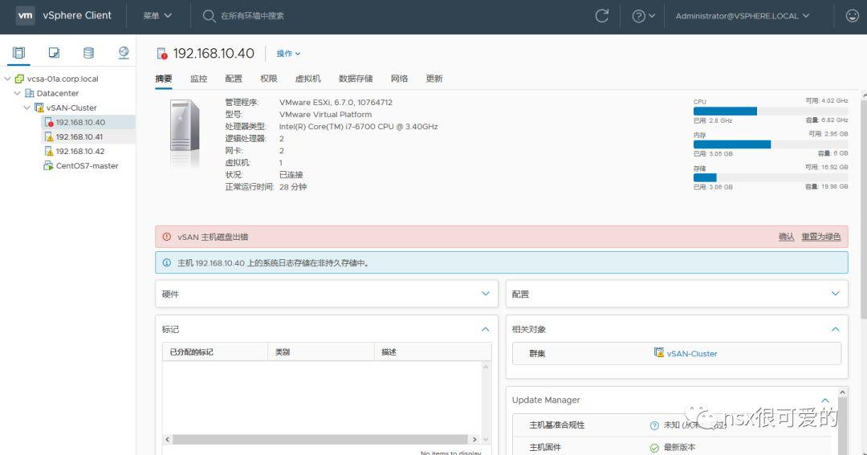Viewport: 867px width, 455px height.
Task: Collapse the vSAN-Cluster tree node
Action: (26, 108)
